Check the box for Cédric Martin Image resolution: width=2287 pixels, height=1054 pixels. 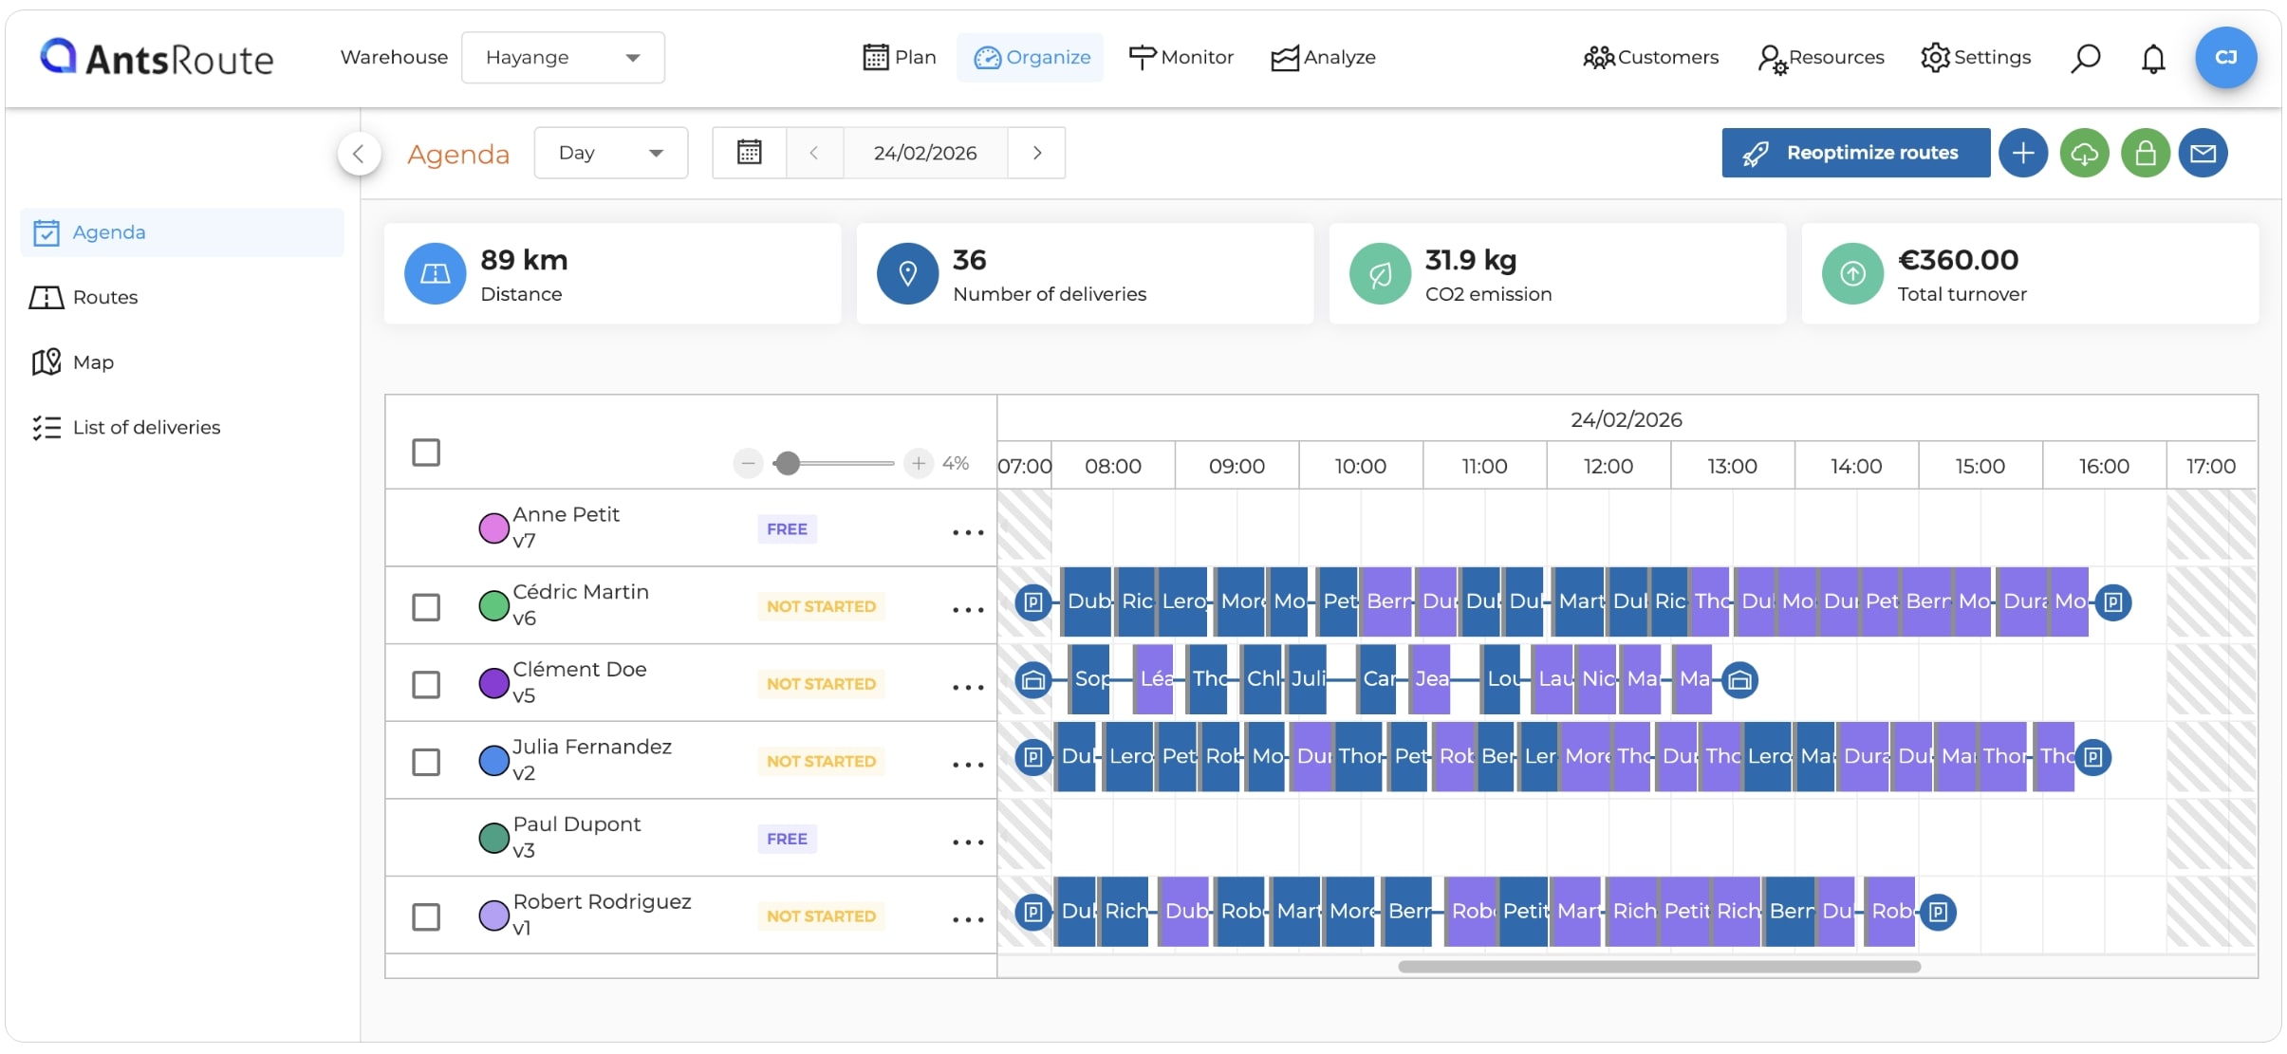[426, 607]
